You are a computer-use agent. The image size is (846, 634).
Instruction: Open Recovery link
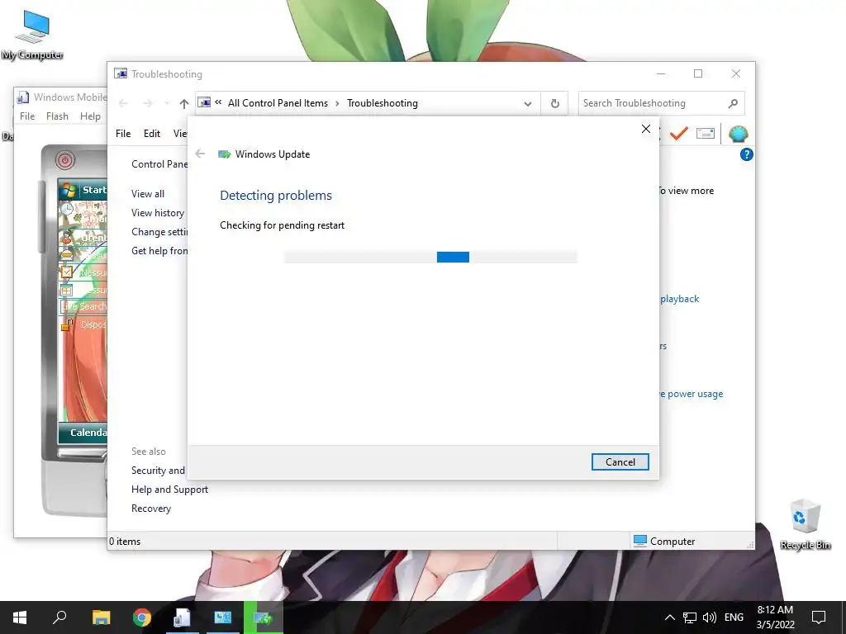(x=151, y=509)
